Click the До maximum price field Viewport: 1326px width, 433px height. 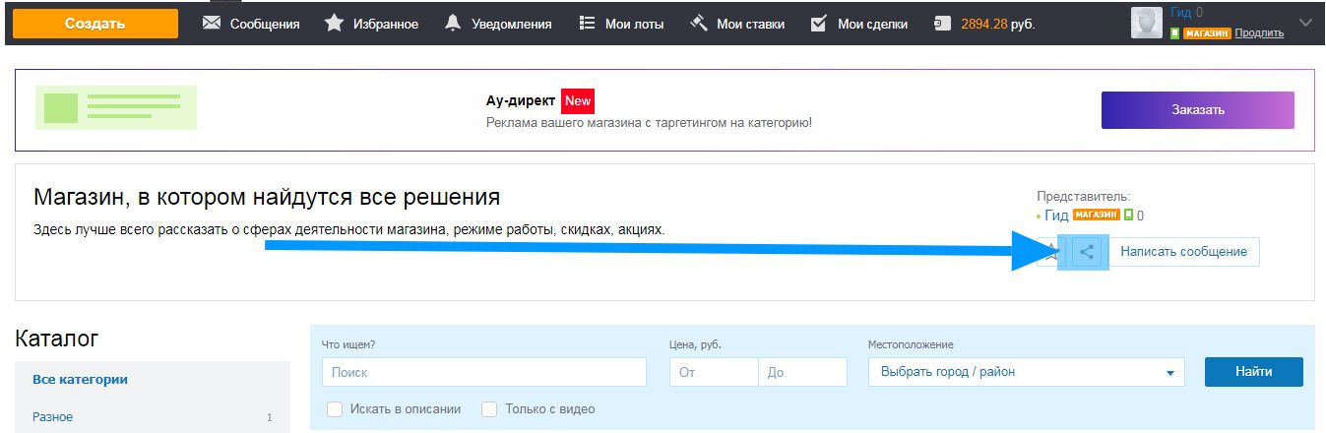pyautogui.click(x=803, y=372)
